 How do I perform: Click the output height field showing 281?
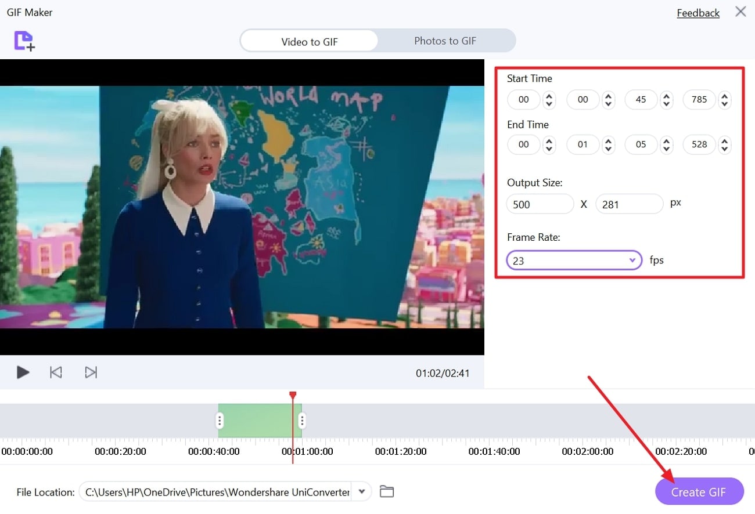click(630, 204)
